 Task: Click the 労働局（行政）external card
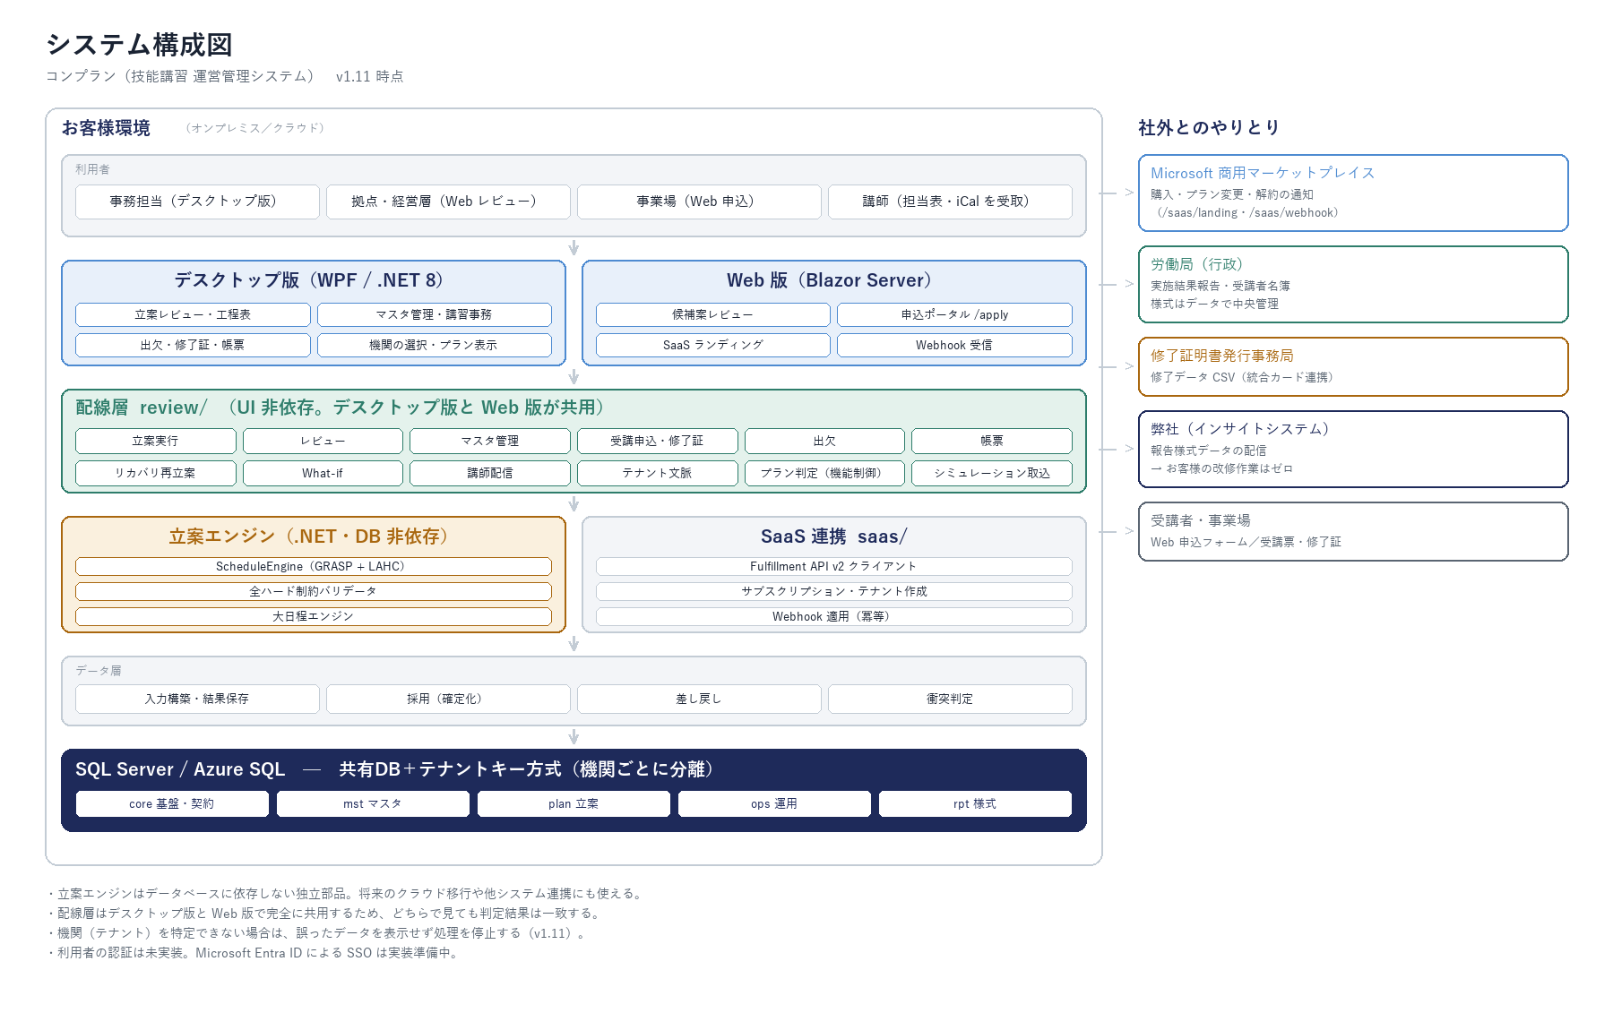tap(1353, 284)
